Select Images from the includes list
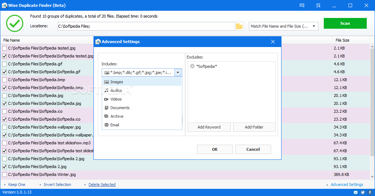375x196 pixels. click(142, 82)
